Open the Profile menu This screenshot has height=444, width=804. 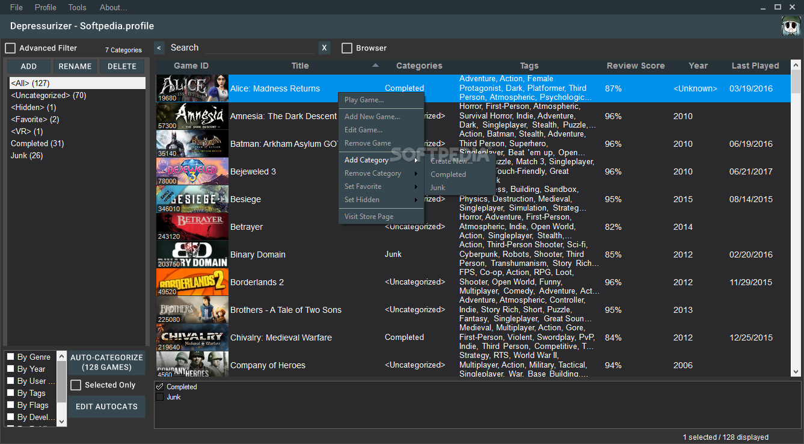tap(46, 7)
